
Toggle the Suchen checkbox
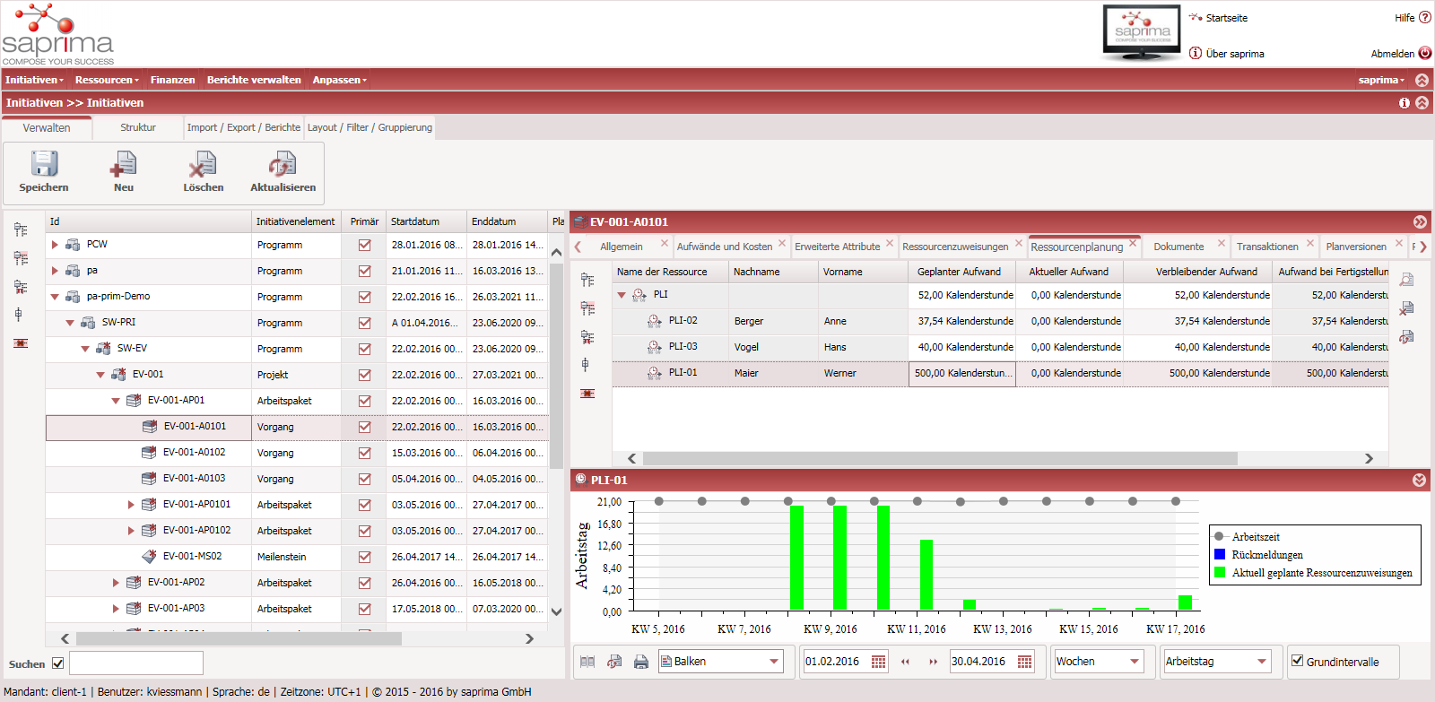(x=58, y=663)
